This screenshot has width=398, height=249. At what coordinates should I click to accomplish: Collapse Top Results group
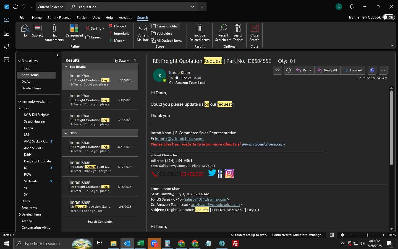point(66,67)
